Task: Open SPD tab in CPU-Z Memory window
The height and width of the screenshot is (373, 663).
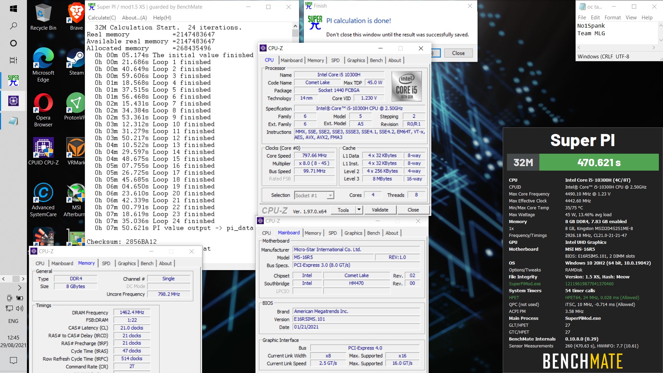Action: click(106, 264)
